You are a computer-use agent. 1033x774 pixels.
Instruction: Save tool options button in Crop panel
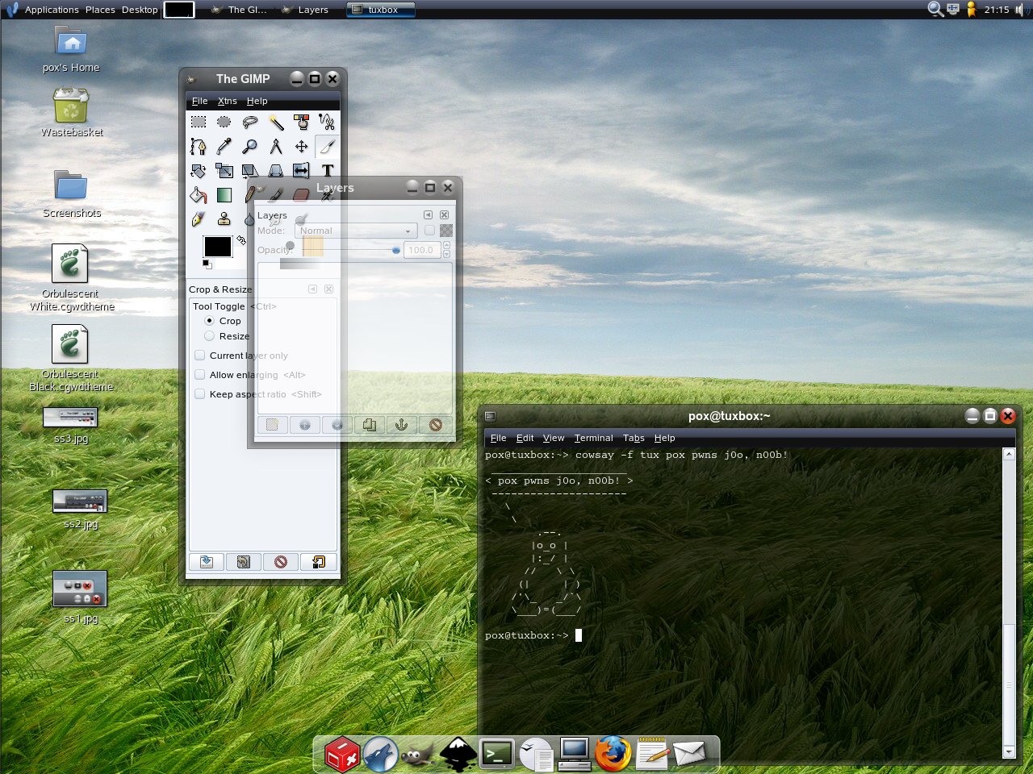207,562
